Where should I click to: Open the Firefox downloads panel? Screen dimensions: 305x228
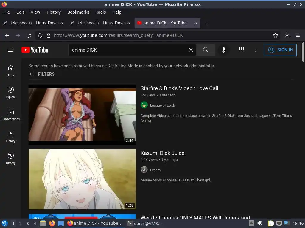(287, 35)
